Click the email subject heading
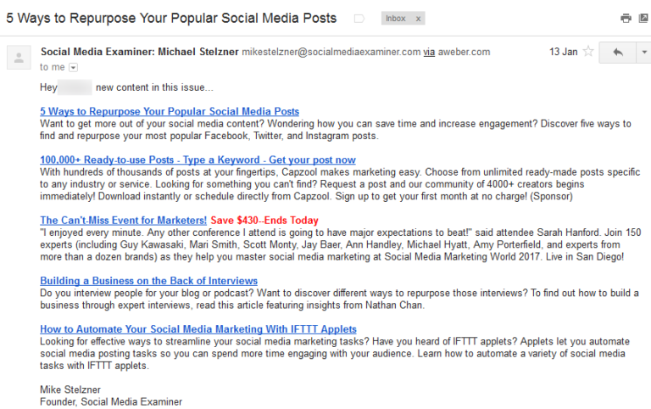Image resolution: width=651 pixels, height=409 pixels. (x=171, y=18)
